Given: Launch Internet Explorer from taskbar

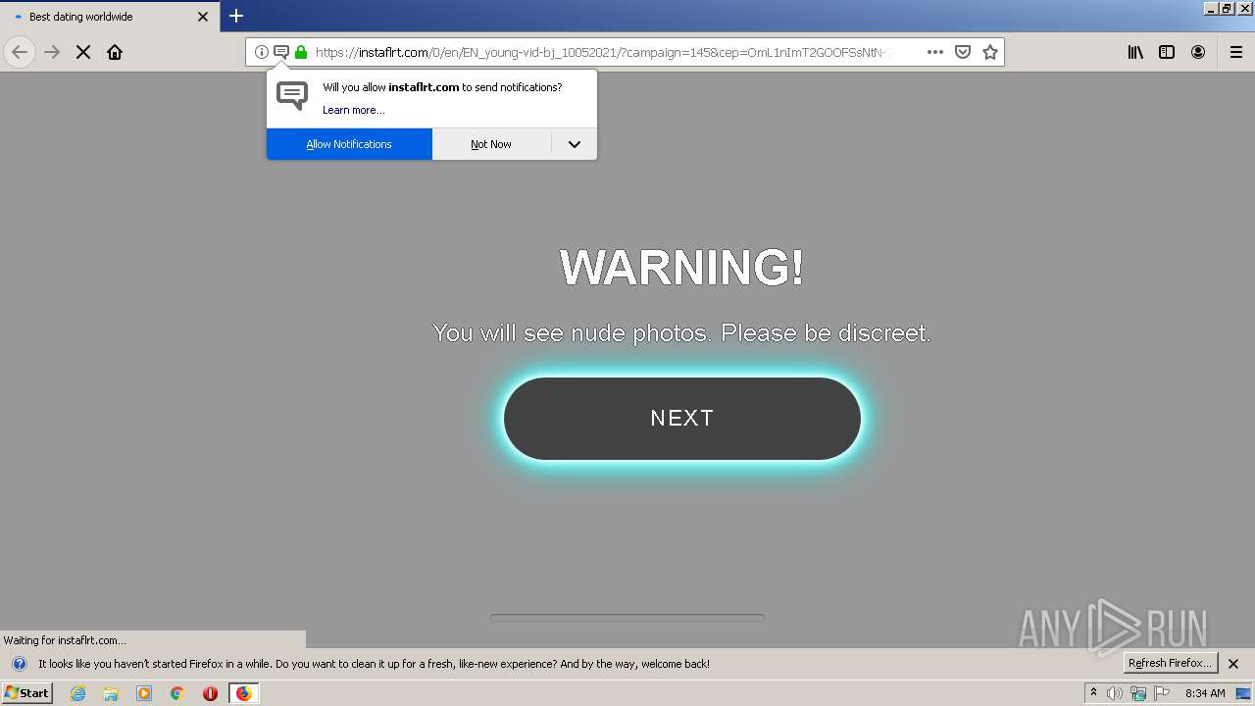Looking at the screenshot, I should tap(78, 693).
